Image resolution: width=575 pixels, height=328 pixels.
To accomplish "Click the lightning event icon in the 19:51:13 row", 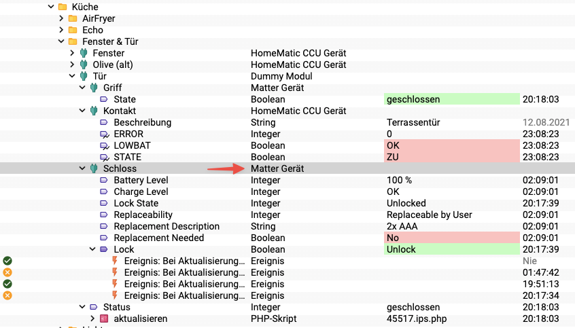I will pyautogui.click(x=115, y=284).
